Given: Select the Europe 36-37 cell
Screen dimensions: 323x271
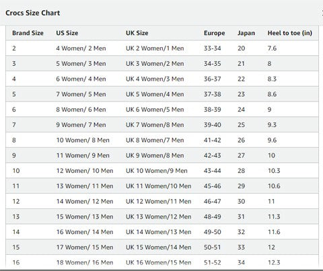Looking at the screenshot, I should tap(212, 79).
